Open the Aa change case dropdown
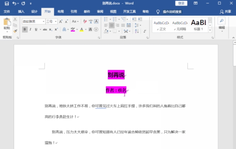236x149 pixels. coord(75,22)
